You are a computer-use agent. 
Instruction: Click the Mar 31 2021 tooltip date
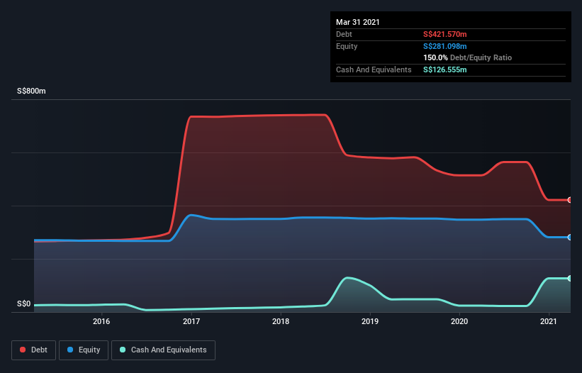coord(358,22)
